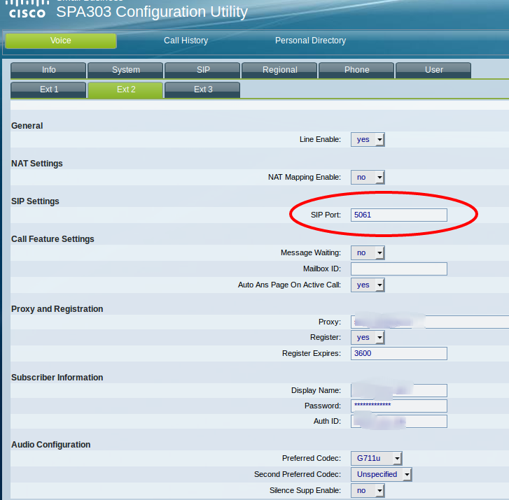Open Preferred Codec G711u dropdown
This screenshot has width=509, height=500.
point(376,458)
